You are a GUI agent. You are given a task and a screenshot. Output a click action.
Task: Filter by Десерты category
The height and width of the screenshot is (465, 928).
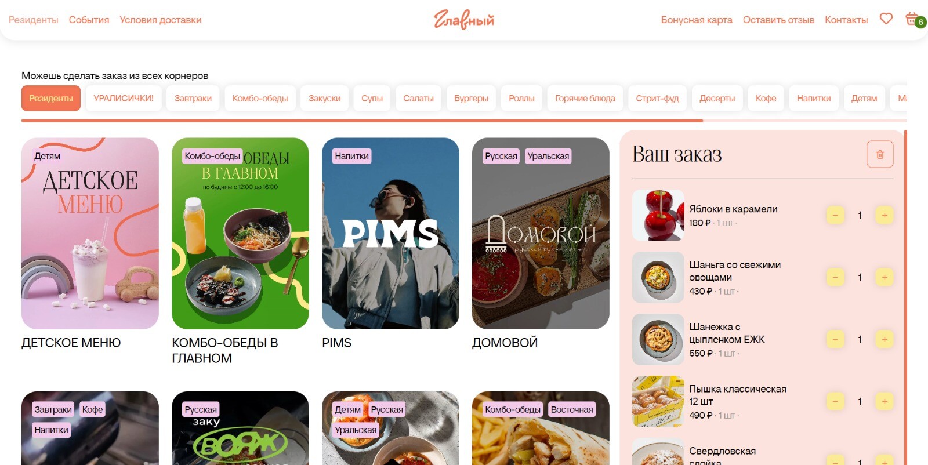717,98
